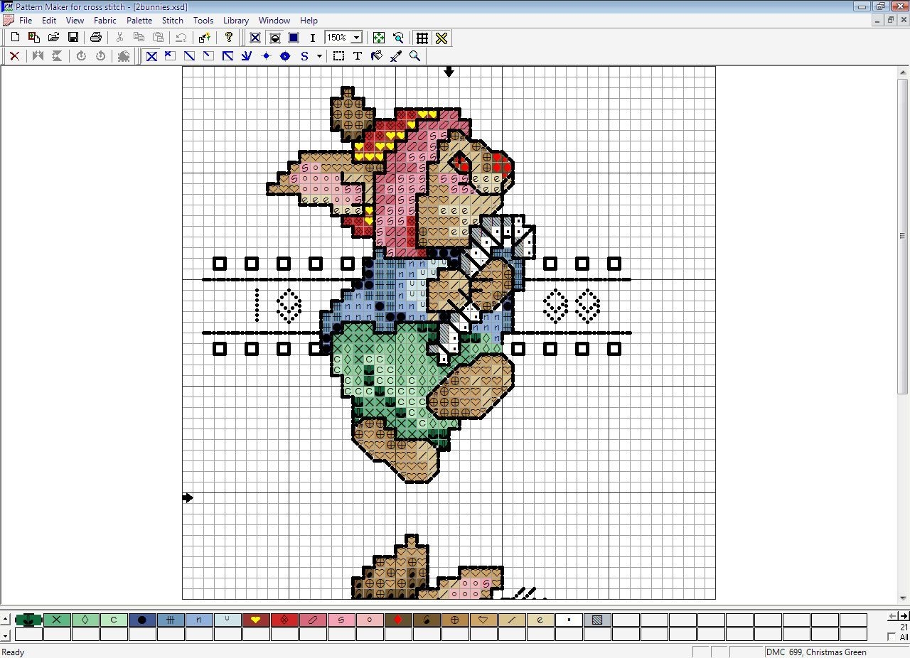The image size is (910, 658).
Task: Click the S special stitch button
Action: coord(304,55)
